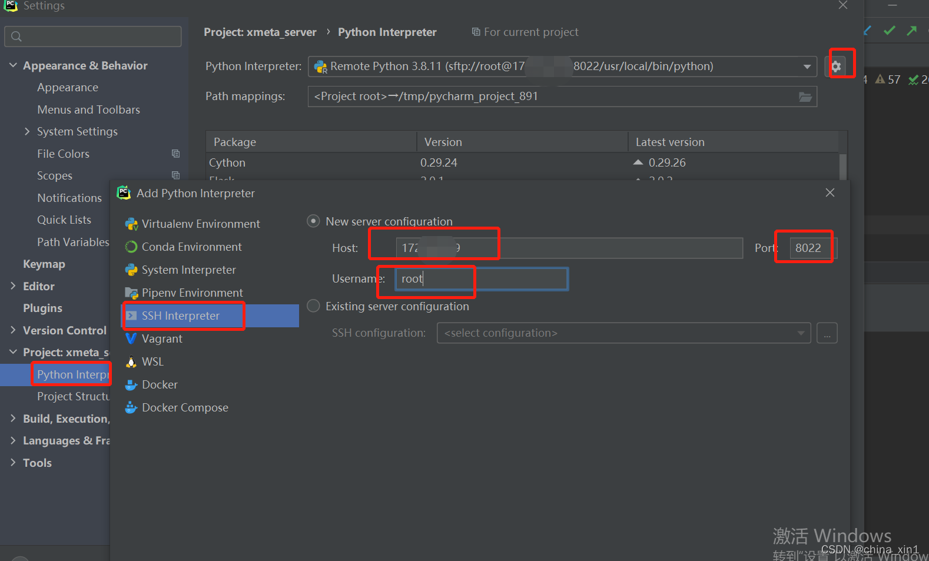Expand the System Settings tree node
Screen dimensions: 929x561
point(27,131)
